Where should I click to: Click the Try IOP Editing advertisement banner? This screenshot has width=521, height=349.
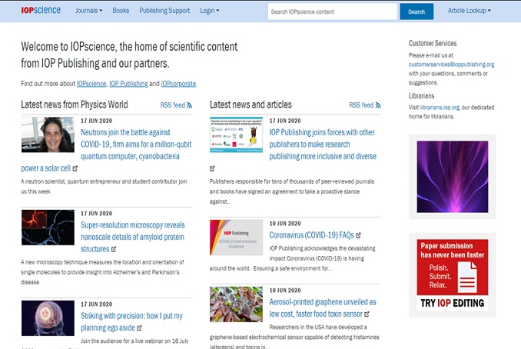click(453, 274)
